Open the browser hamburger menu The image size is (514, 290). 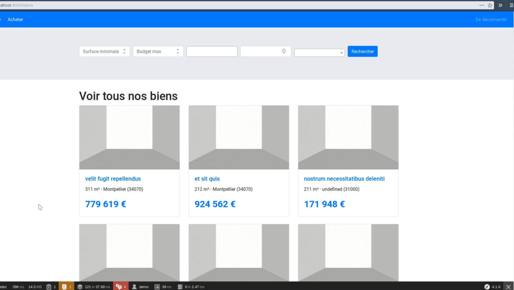pyautogui.click(x=511, y=5)
